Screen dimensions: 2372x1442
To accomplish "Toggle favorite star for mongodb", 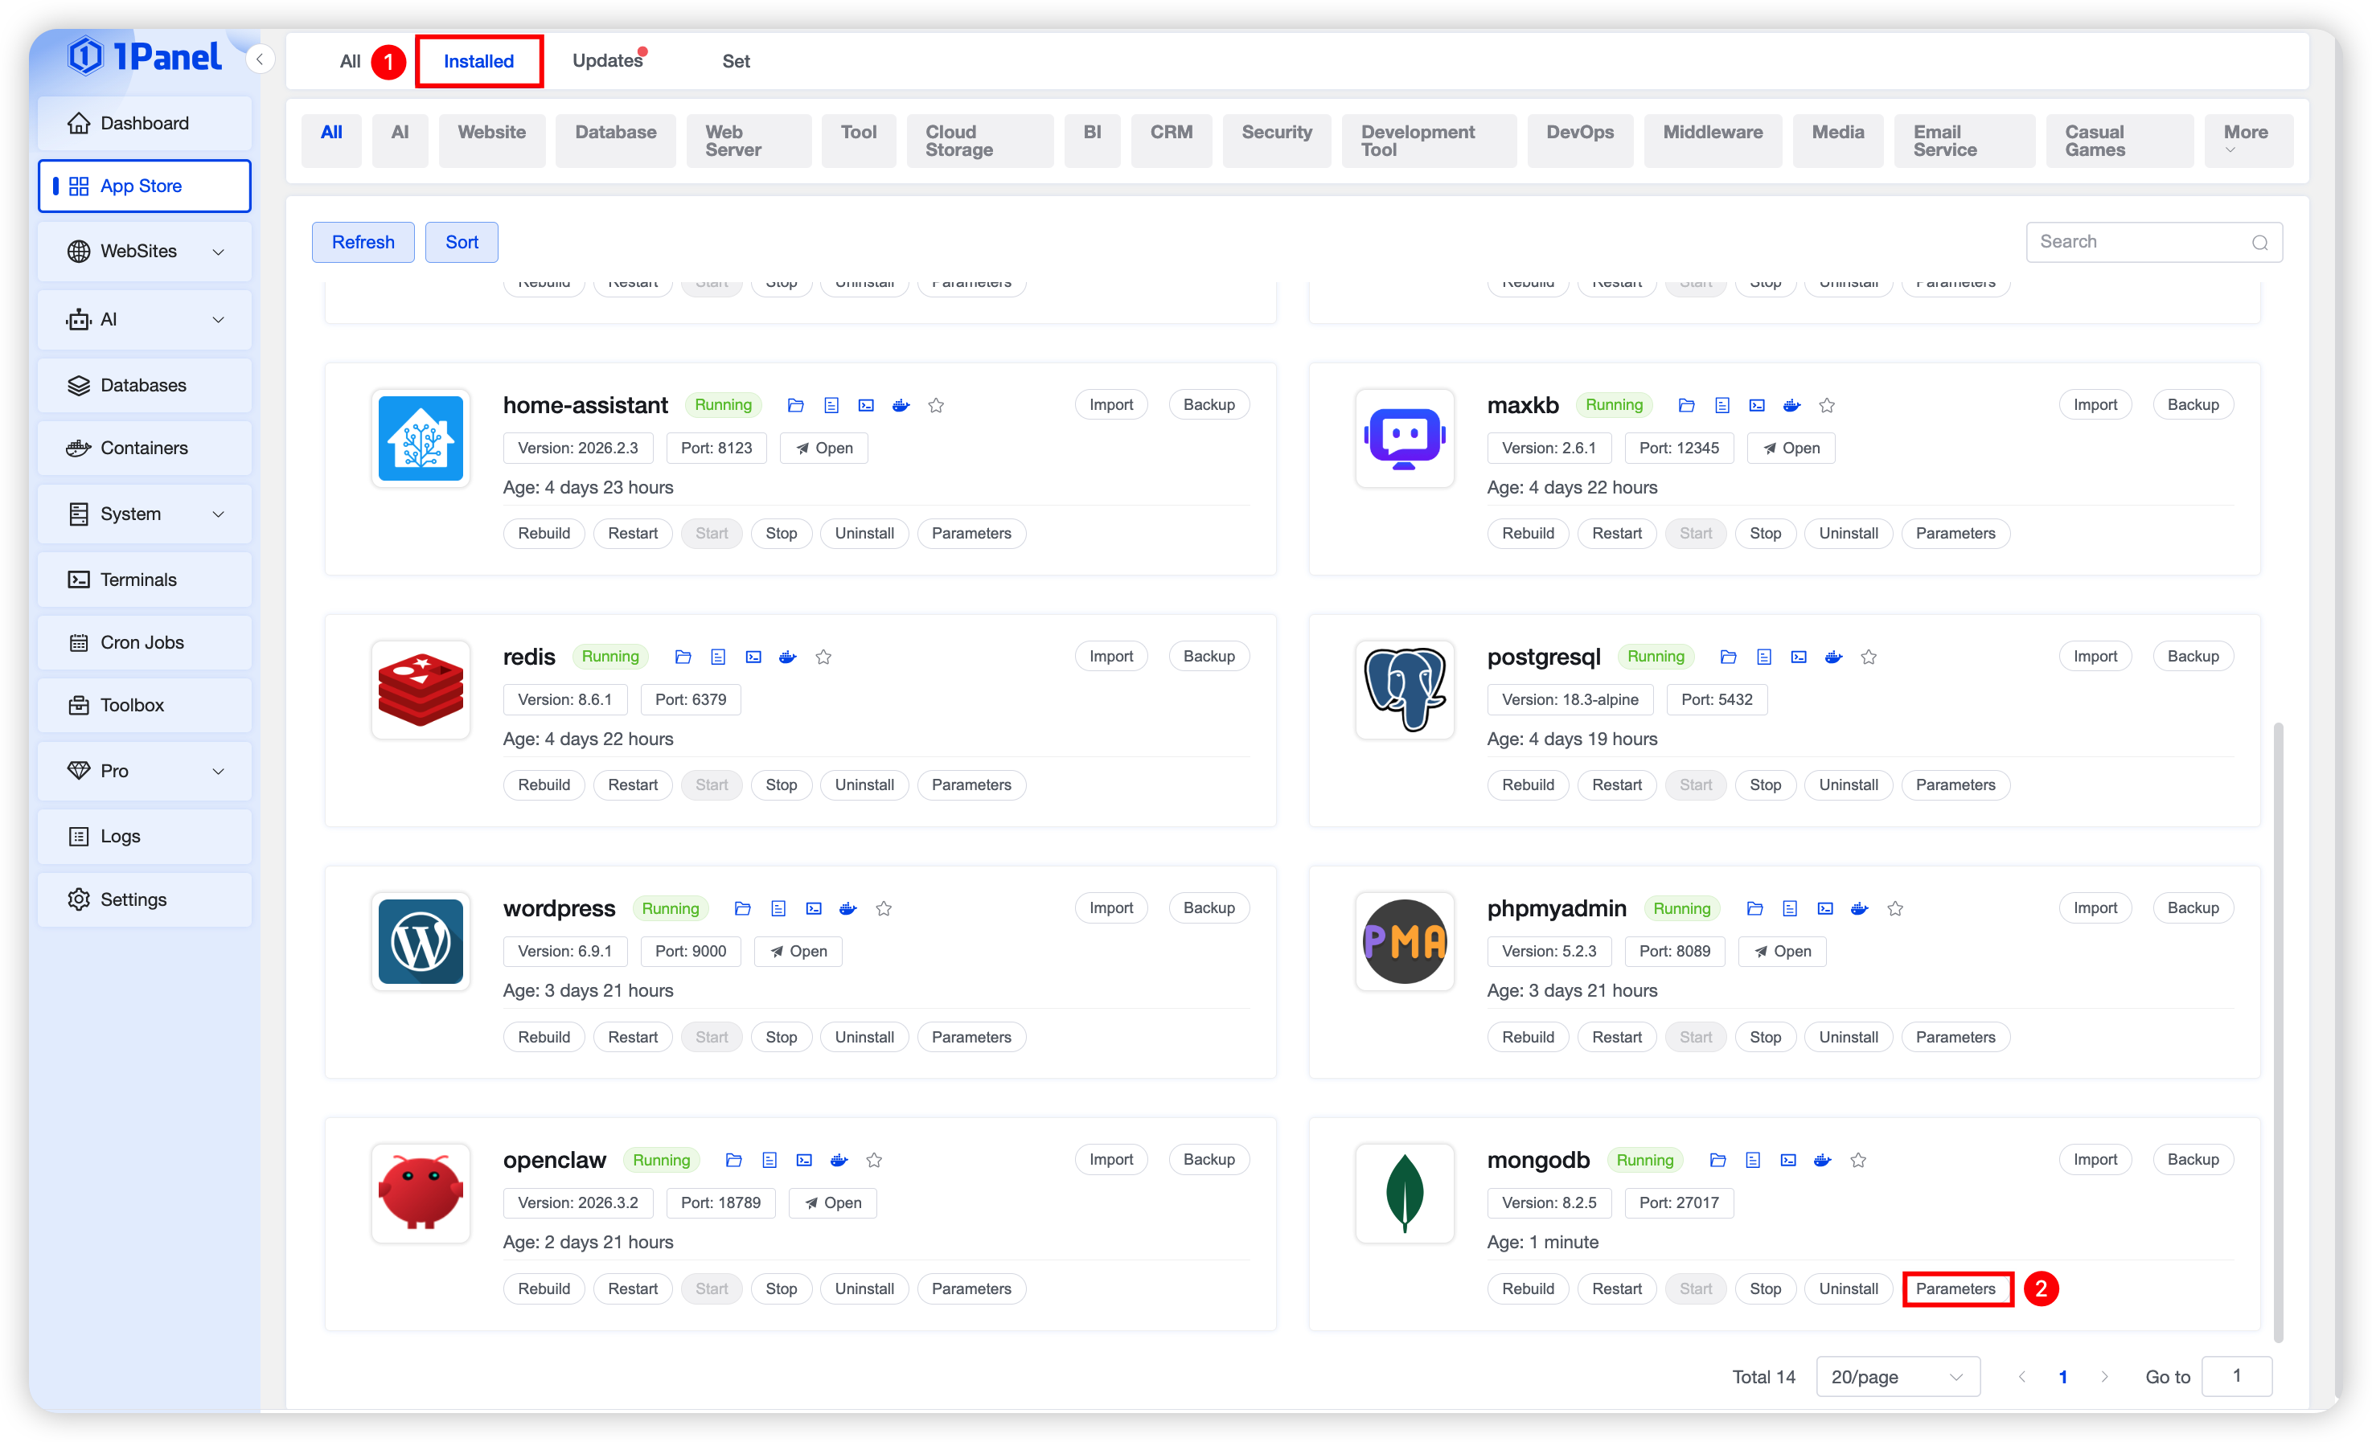I will (1858, 1160).
